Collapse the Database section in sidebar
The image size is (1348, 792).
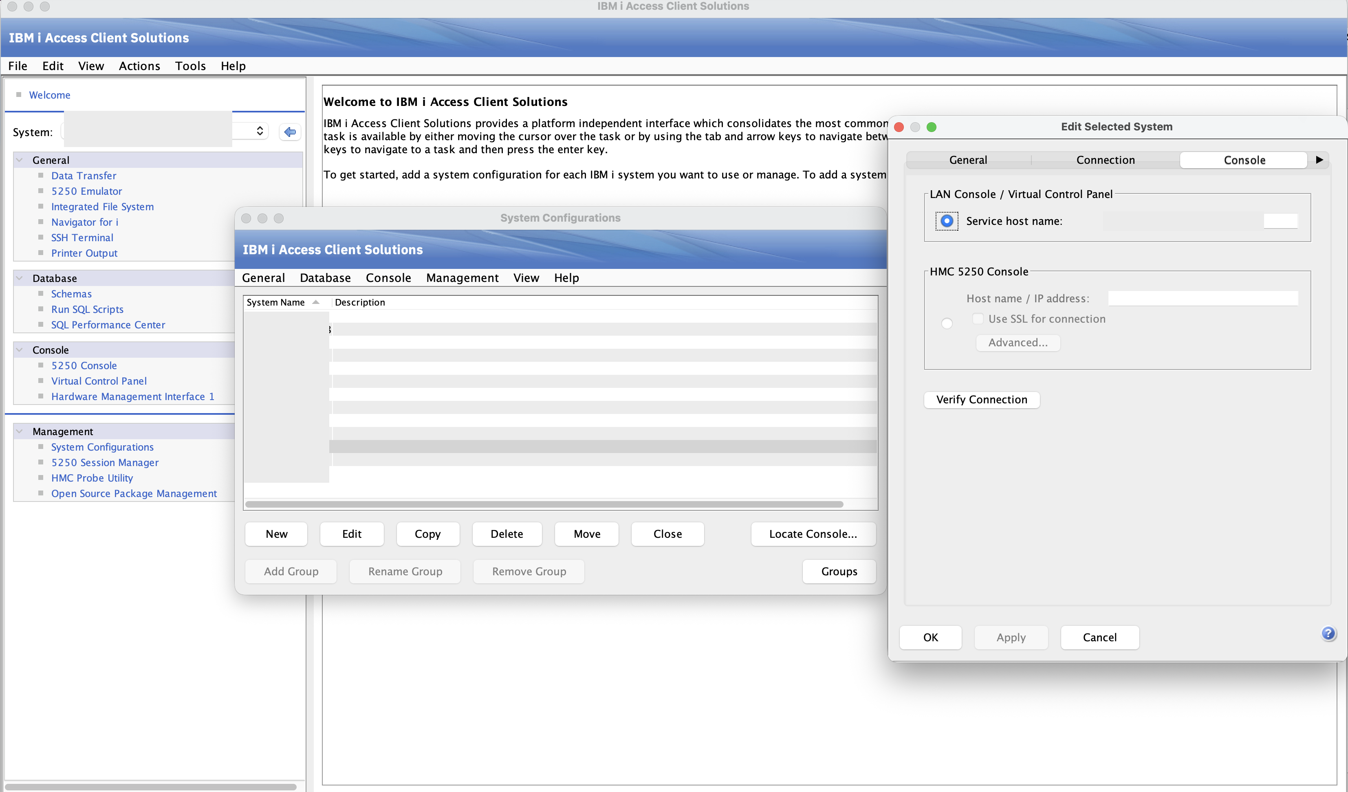click(x=19, y=278)
